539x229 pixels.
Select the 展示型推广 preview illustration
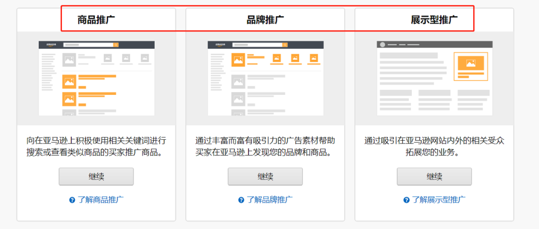[435, 78]
